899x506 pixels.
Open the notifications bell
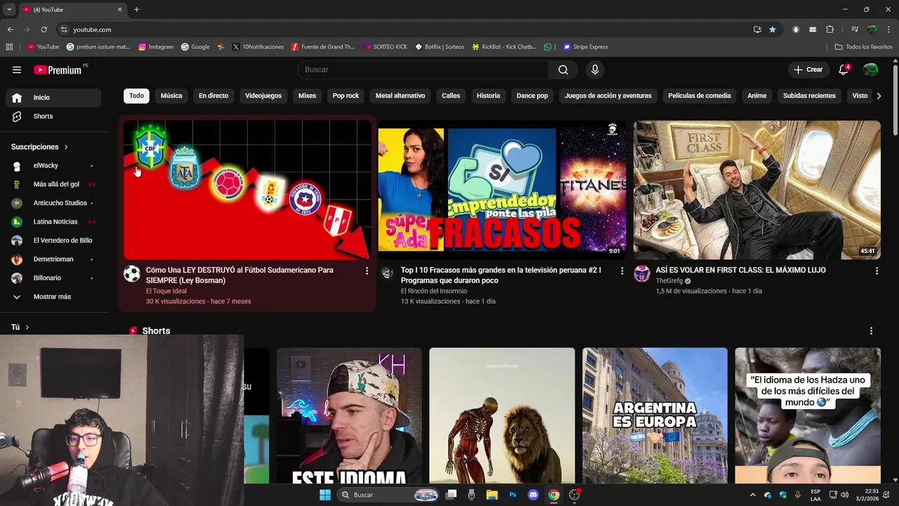click(x=844, y=70)
